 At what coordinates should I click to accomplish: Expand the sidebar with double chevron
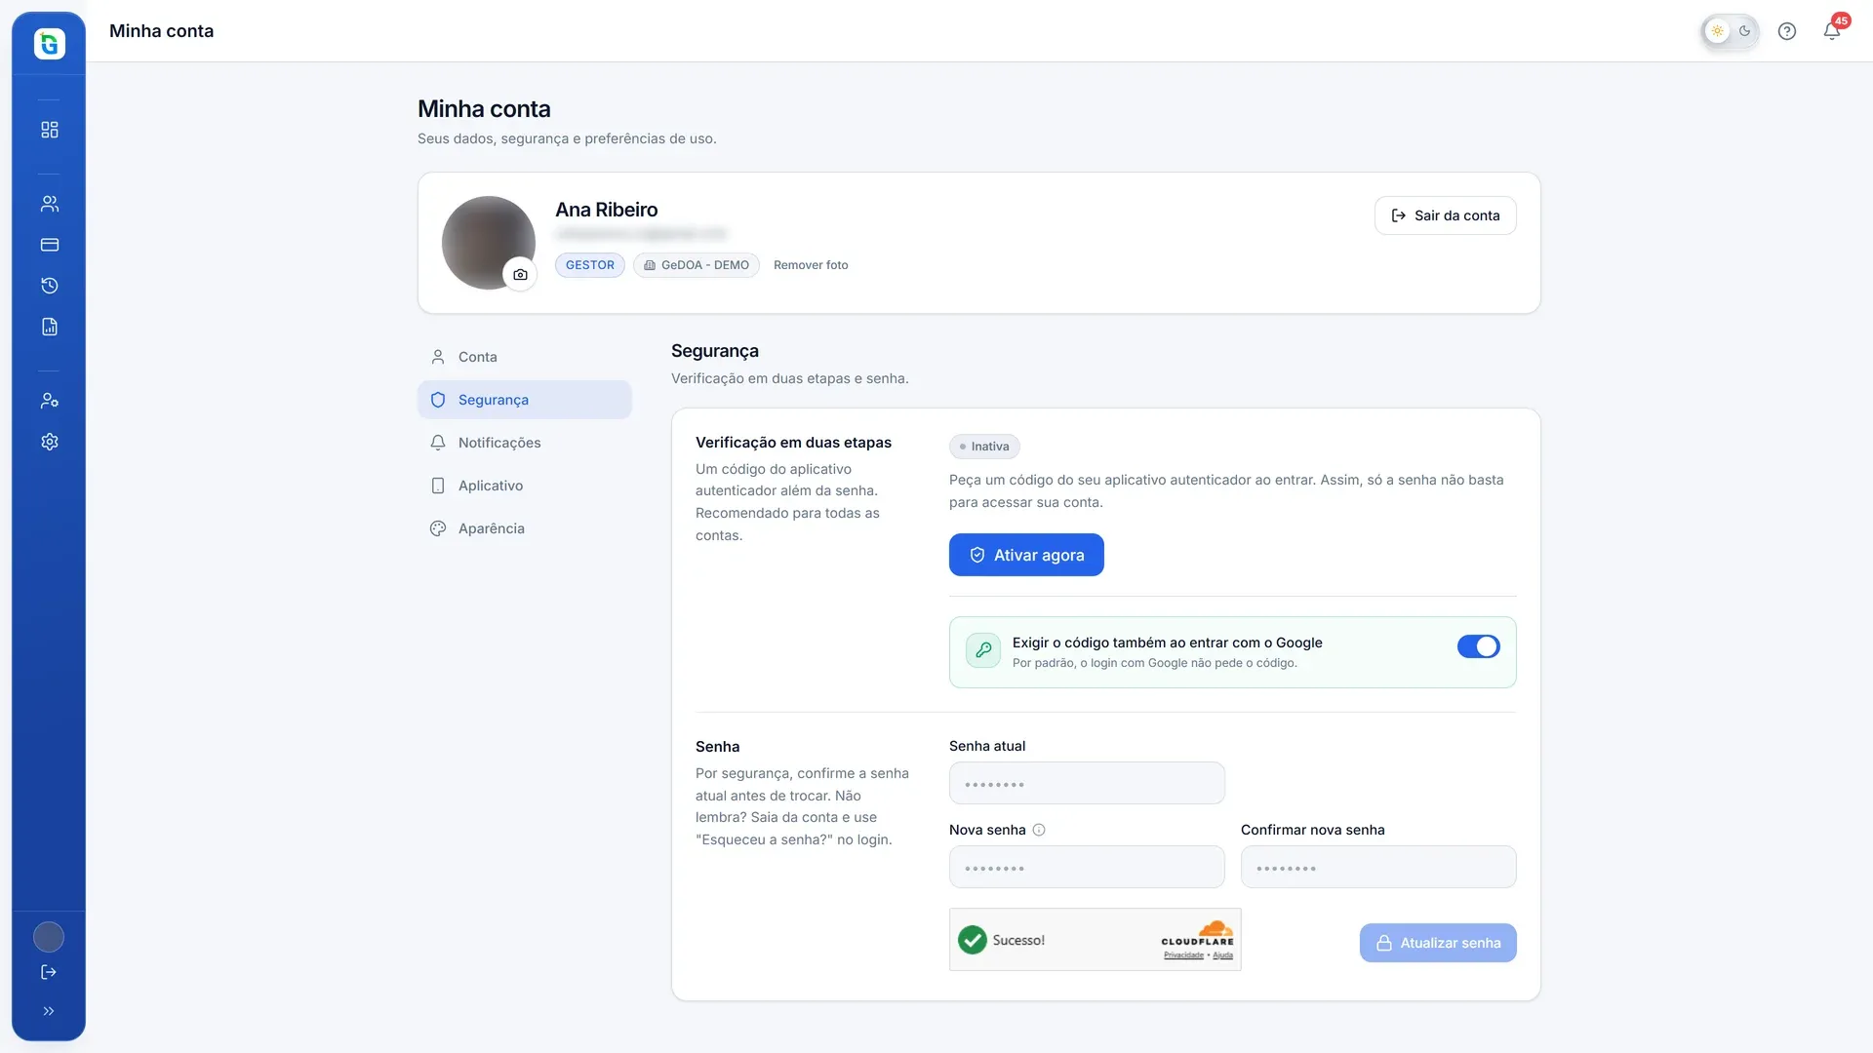[x=49, y=1011]
